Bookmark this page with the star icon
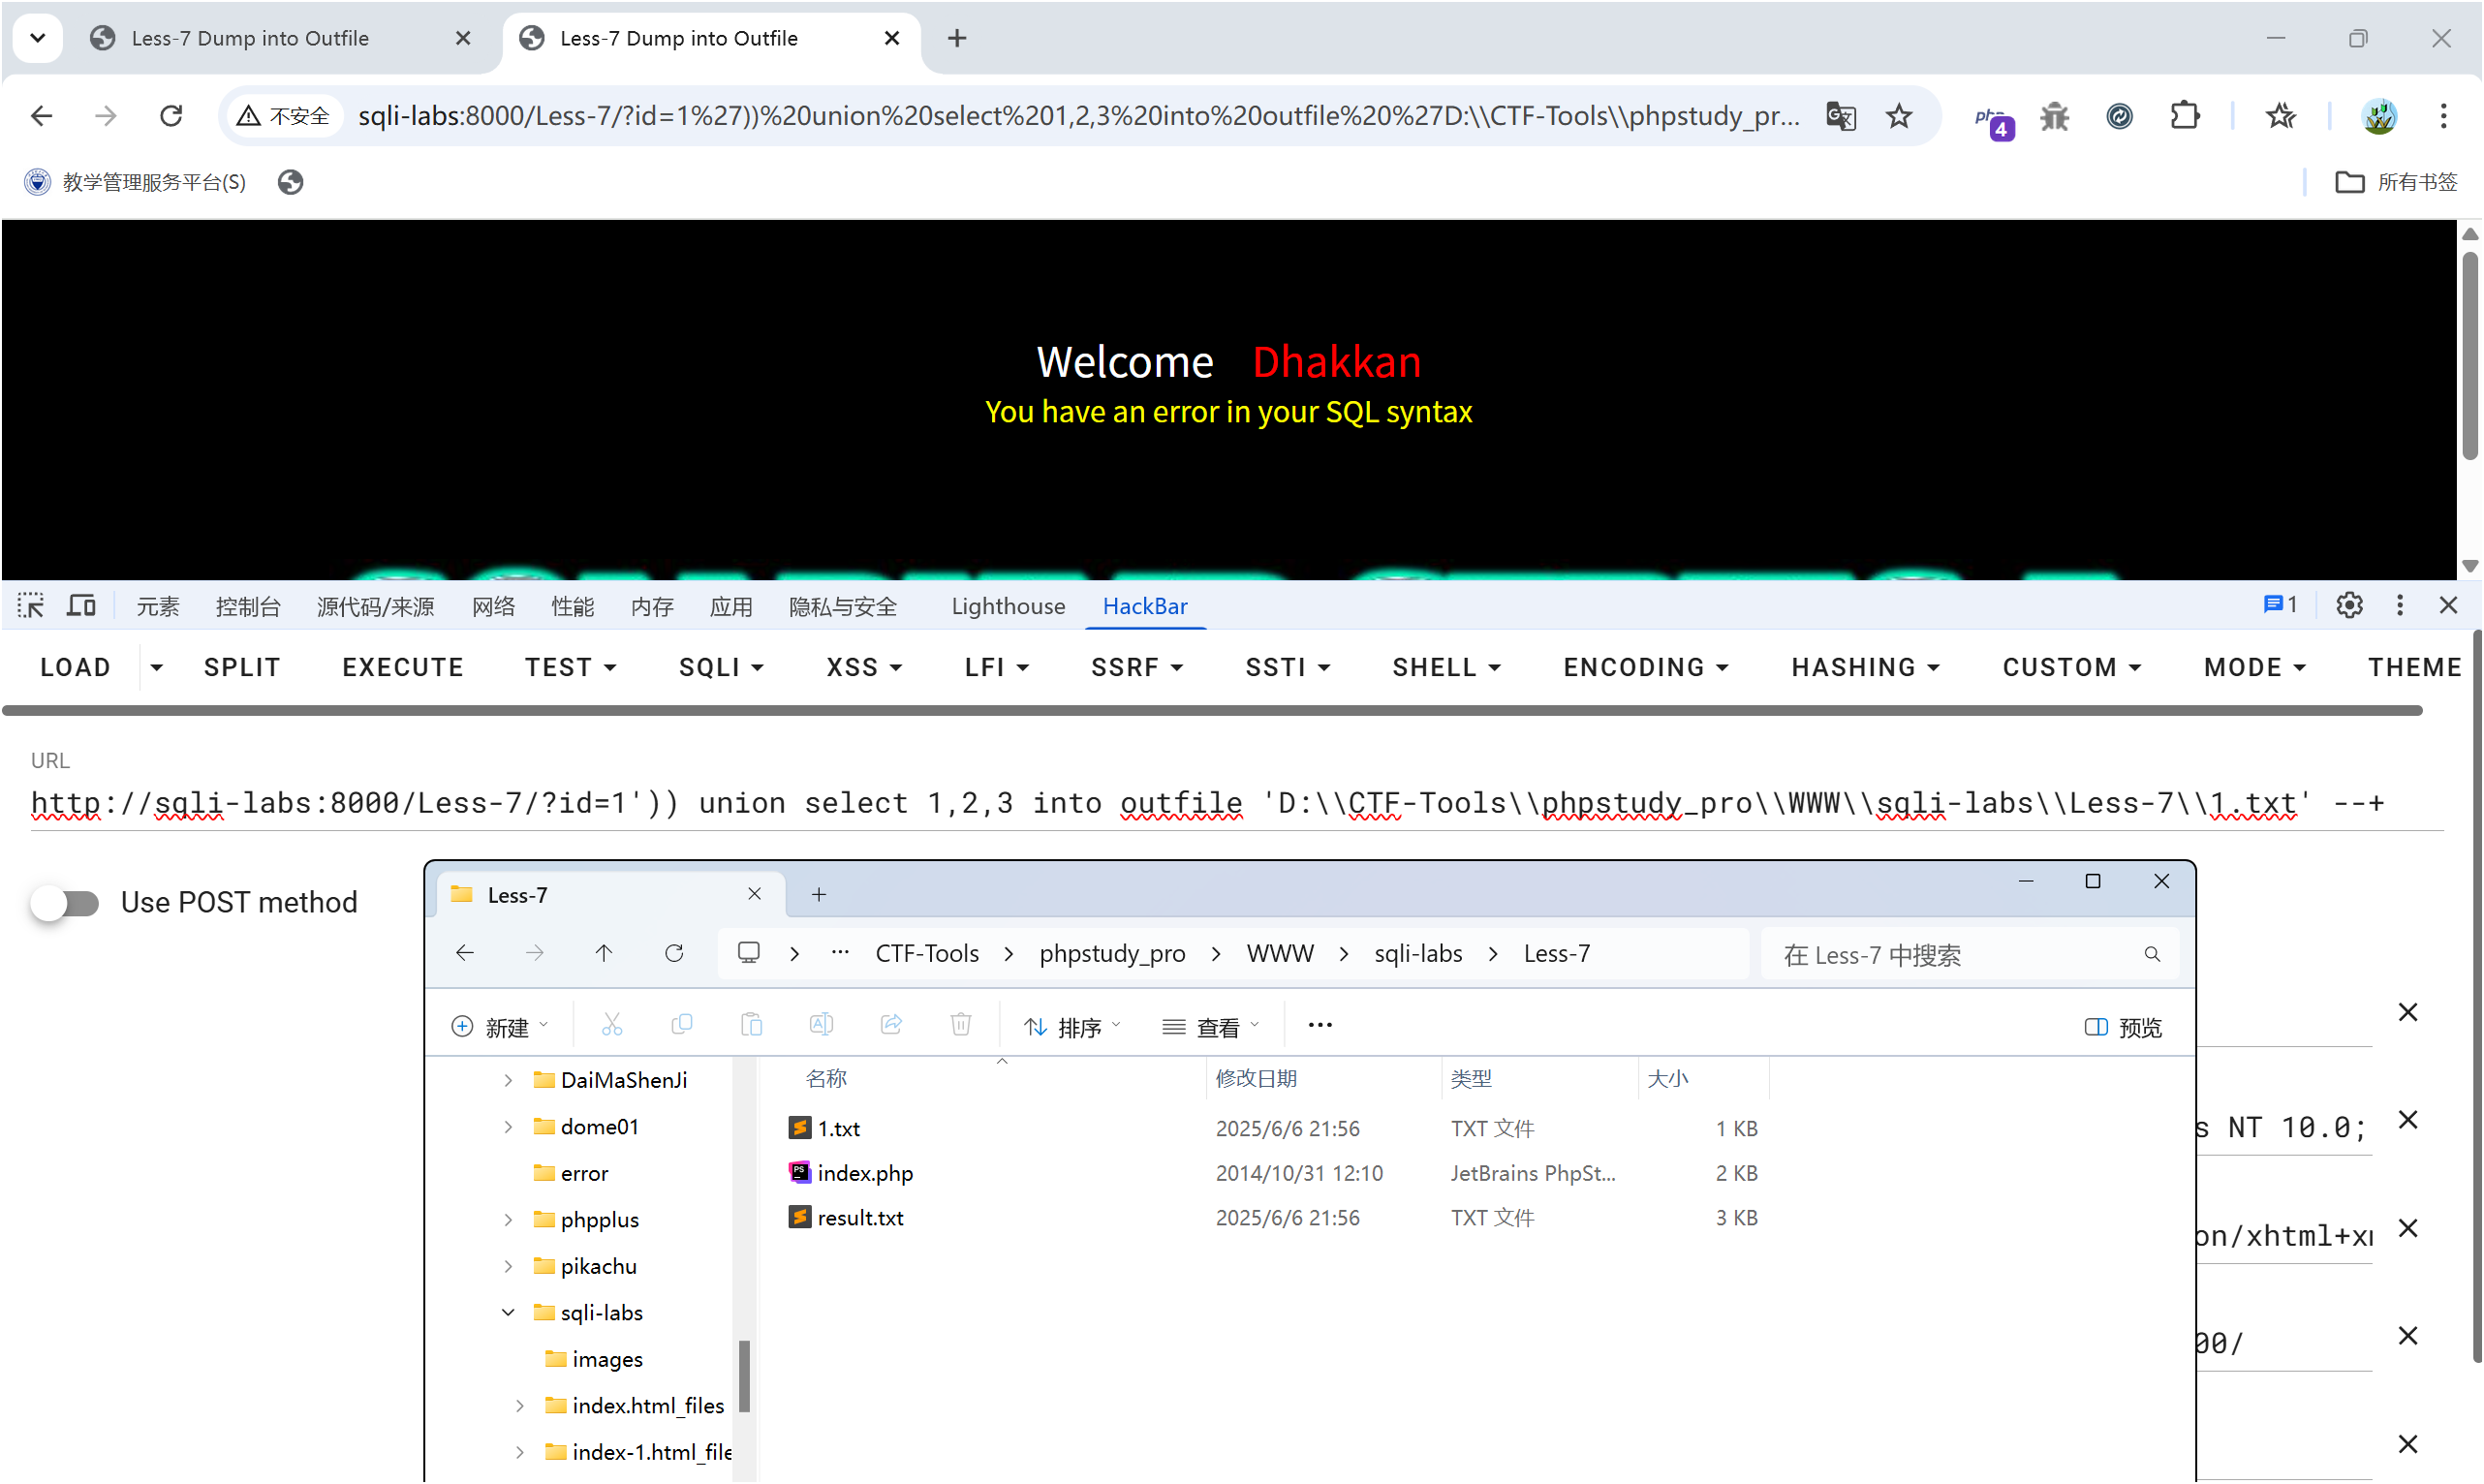 1898,116
